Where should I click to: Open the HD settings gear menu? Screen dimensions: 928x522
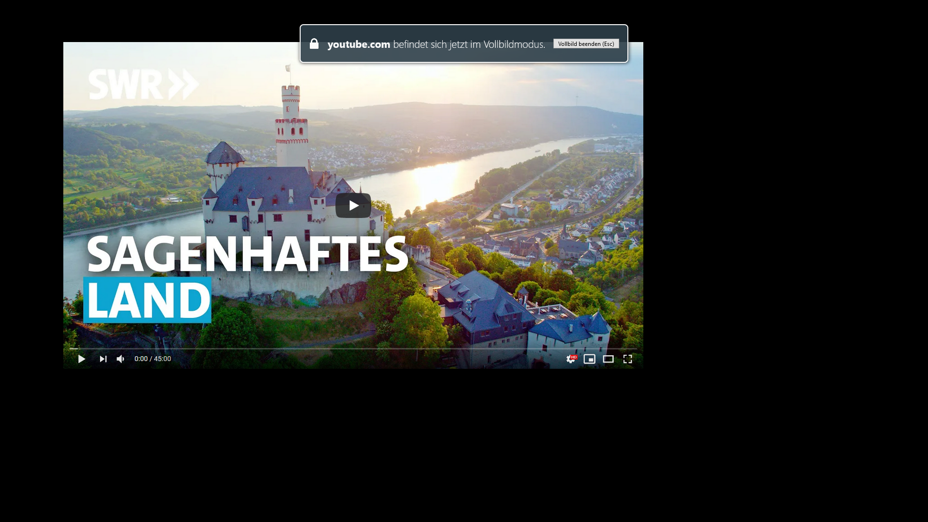coord(570,360)
